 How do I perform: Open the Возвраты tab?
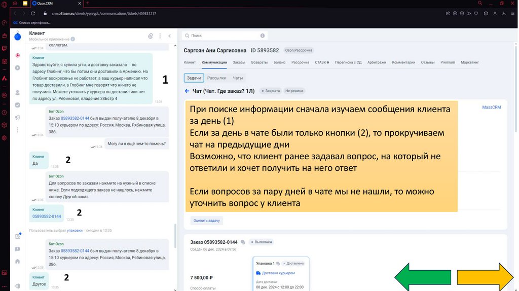(259, 62)
